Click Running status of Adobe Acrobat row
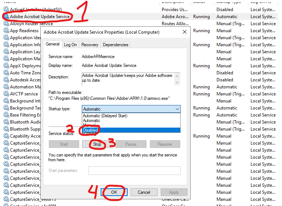This screenshot has width=282, height=206. pos(201,17)
